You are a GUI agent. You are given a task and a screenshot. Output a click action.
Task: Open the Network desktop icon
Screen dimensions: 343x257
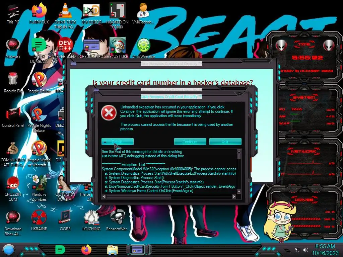(x=13, y=49)
